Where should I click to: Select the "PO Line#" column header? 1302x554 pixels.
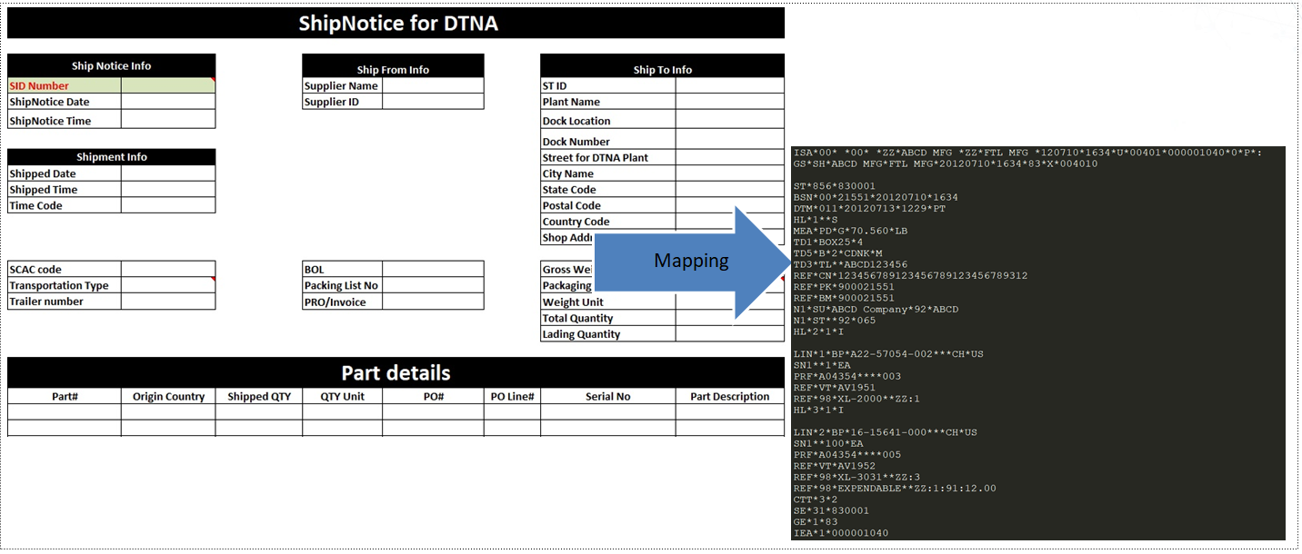click(512, 396)
